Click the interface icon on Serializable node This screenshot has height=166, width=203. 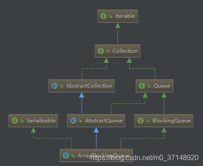pyautogui.click(x=15, y=121)
